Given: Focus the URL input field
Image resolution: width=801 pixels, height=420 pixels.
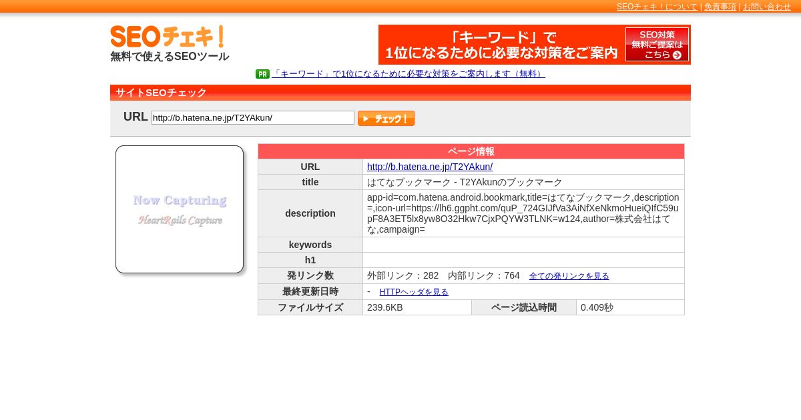Looking at the screenshot, I should click(x=253, y=118).
